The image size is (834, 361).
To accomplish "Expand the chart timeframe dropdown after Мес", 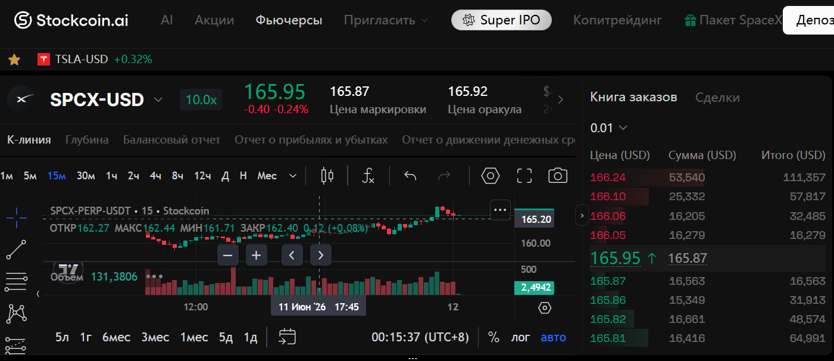I will point(293,176).
